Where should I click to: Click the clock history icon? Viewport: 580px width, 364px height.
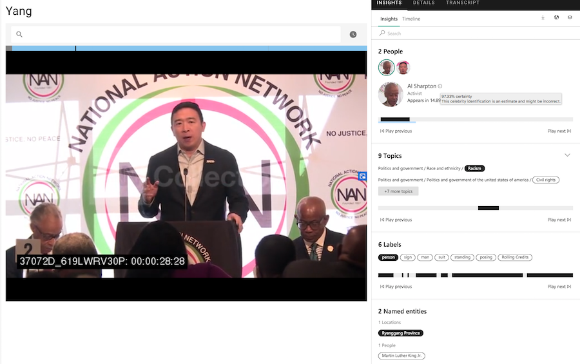(353, 34)
